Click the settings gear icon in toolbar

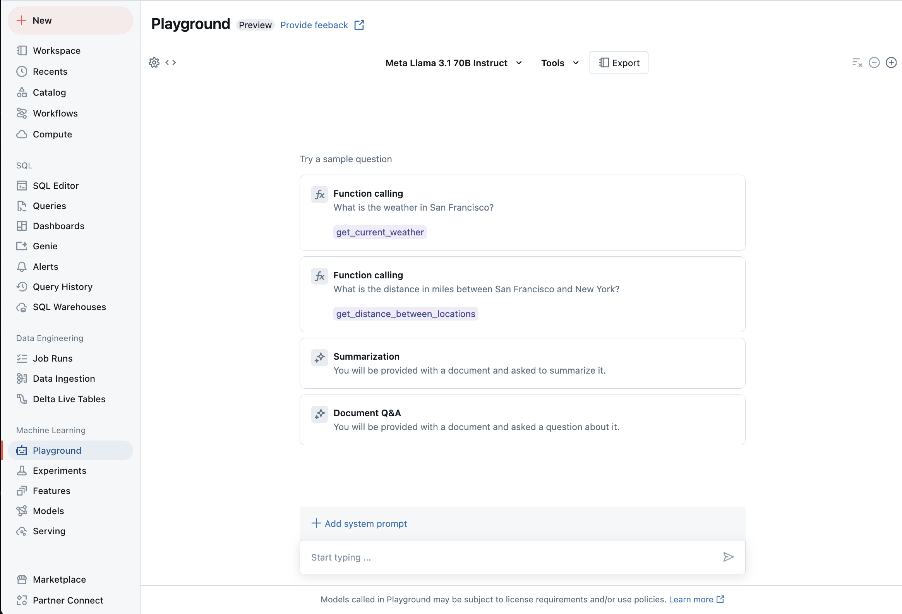click(154, 62)
